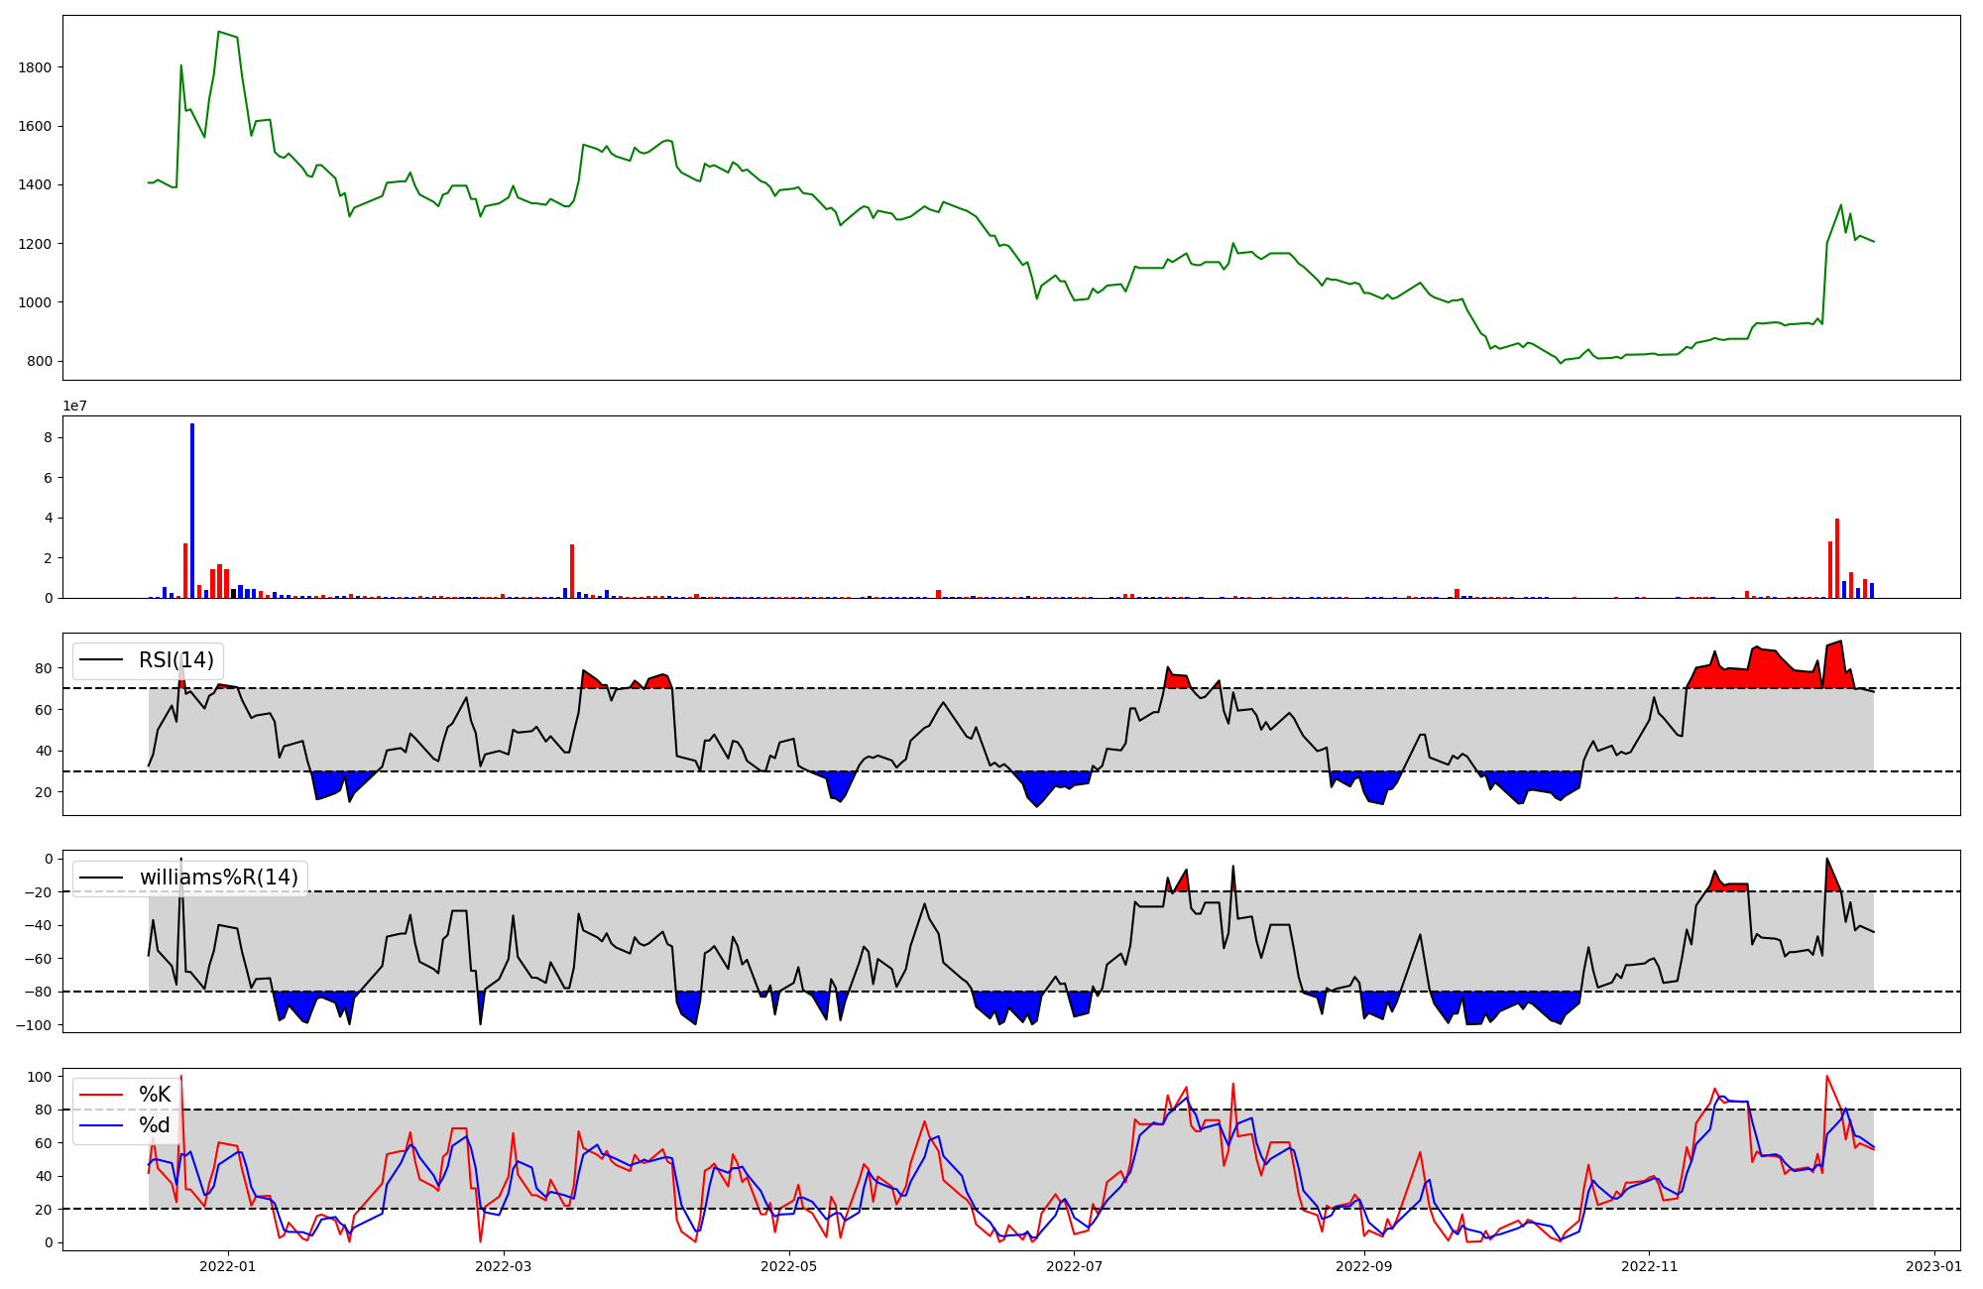Click the blue %d line sample in legend
The image size is (1983, 1289).
click(x=101, y=1125)
